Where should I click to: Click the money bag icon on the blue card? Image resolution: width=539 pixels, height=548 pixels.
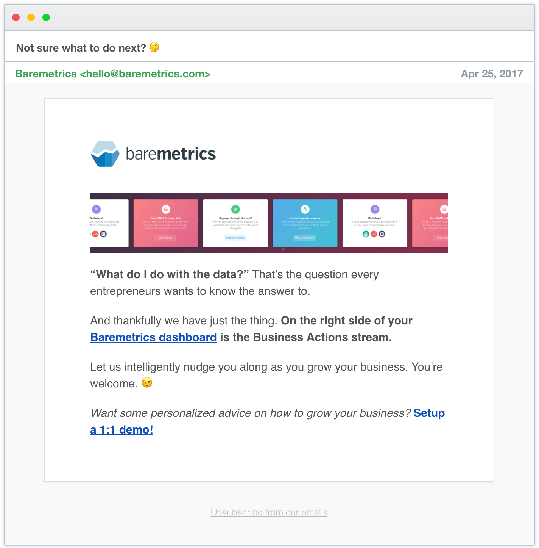305,209
